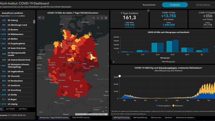This screenshot has width=215, height=121.
Task: Click the Hamburg label on the map
Action: (70, 43)
